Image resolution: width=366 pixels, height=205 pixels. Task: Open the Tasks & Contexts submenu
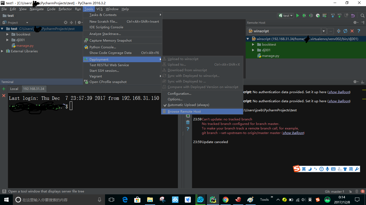(x=122, y=15)
